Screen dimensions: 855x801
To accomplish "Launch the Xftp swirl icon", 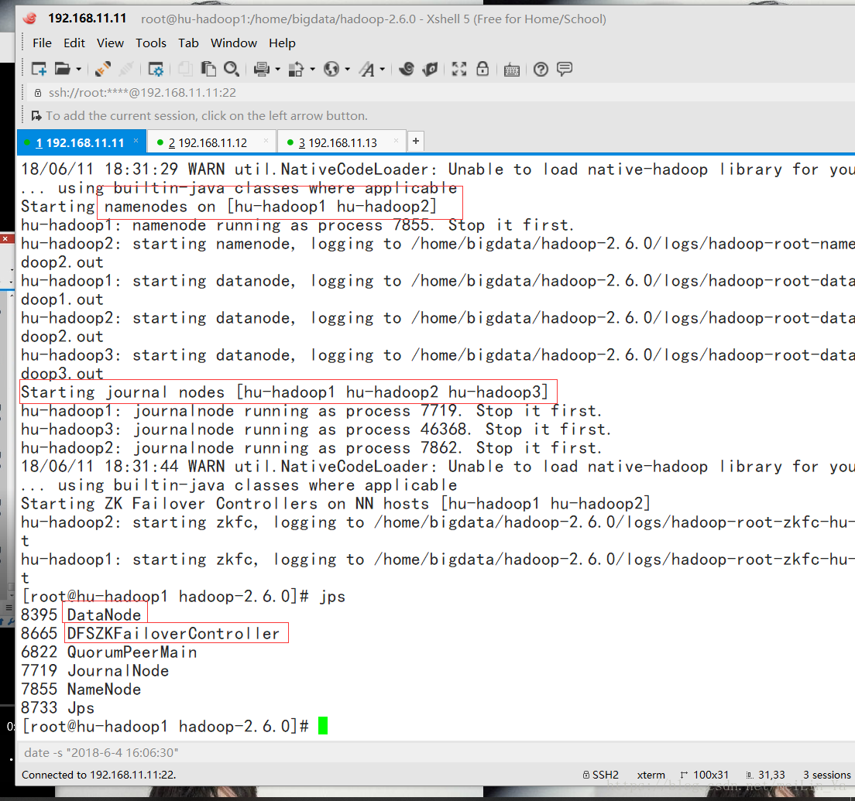I will pyautogui.click(x=407, y=69).
